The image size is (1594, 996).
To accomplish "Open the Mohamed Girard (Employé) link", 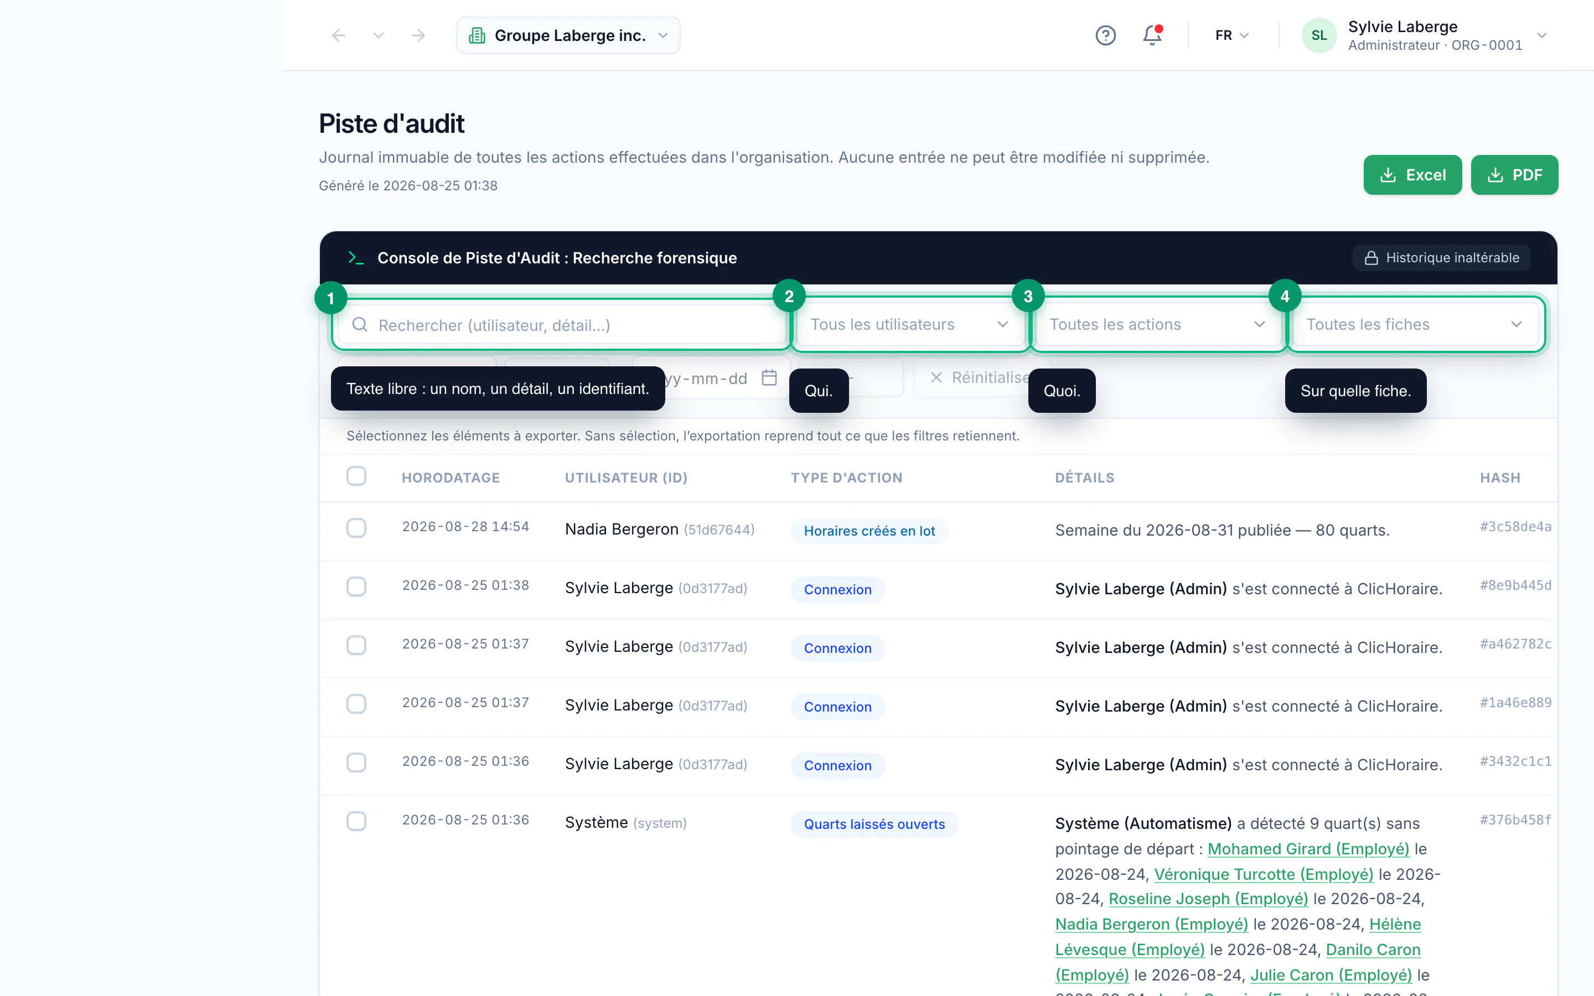I will (1308, 849).
